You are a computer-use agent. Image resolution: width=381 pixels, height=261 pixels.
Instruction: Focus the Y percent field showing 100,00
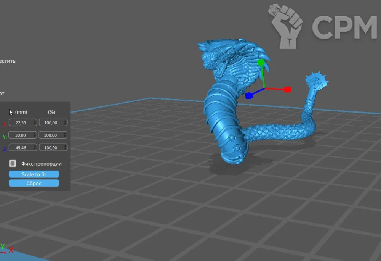[x=51, y=135]
